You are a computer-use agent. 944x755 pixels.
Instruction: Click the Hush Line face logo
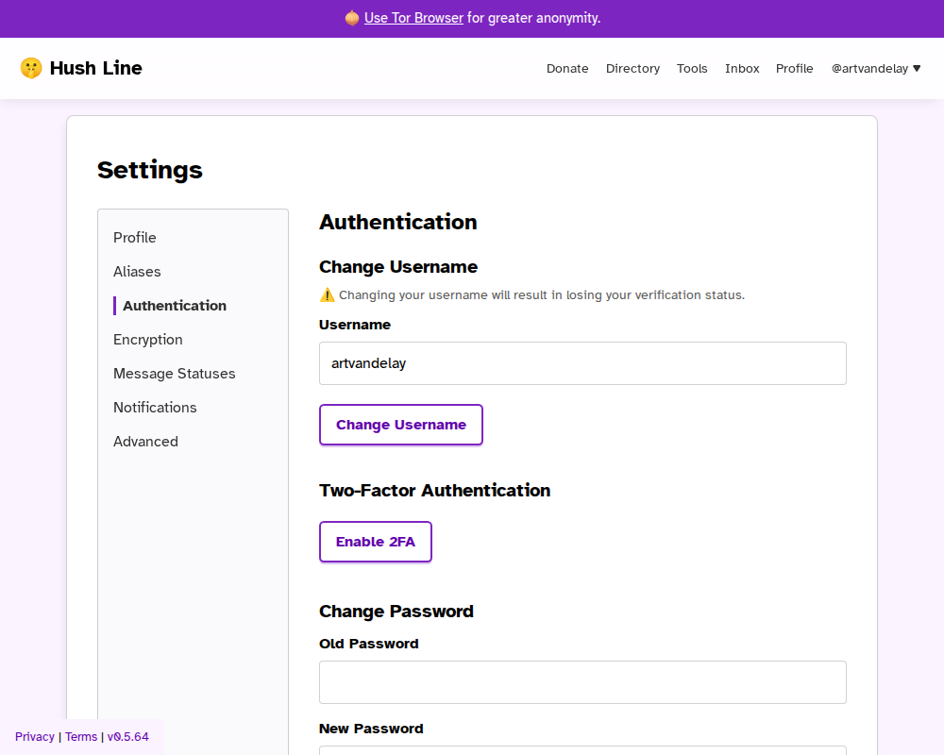(31, 67)
